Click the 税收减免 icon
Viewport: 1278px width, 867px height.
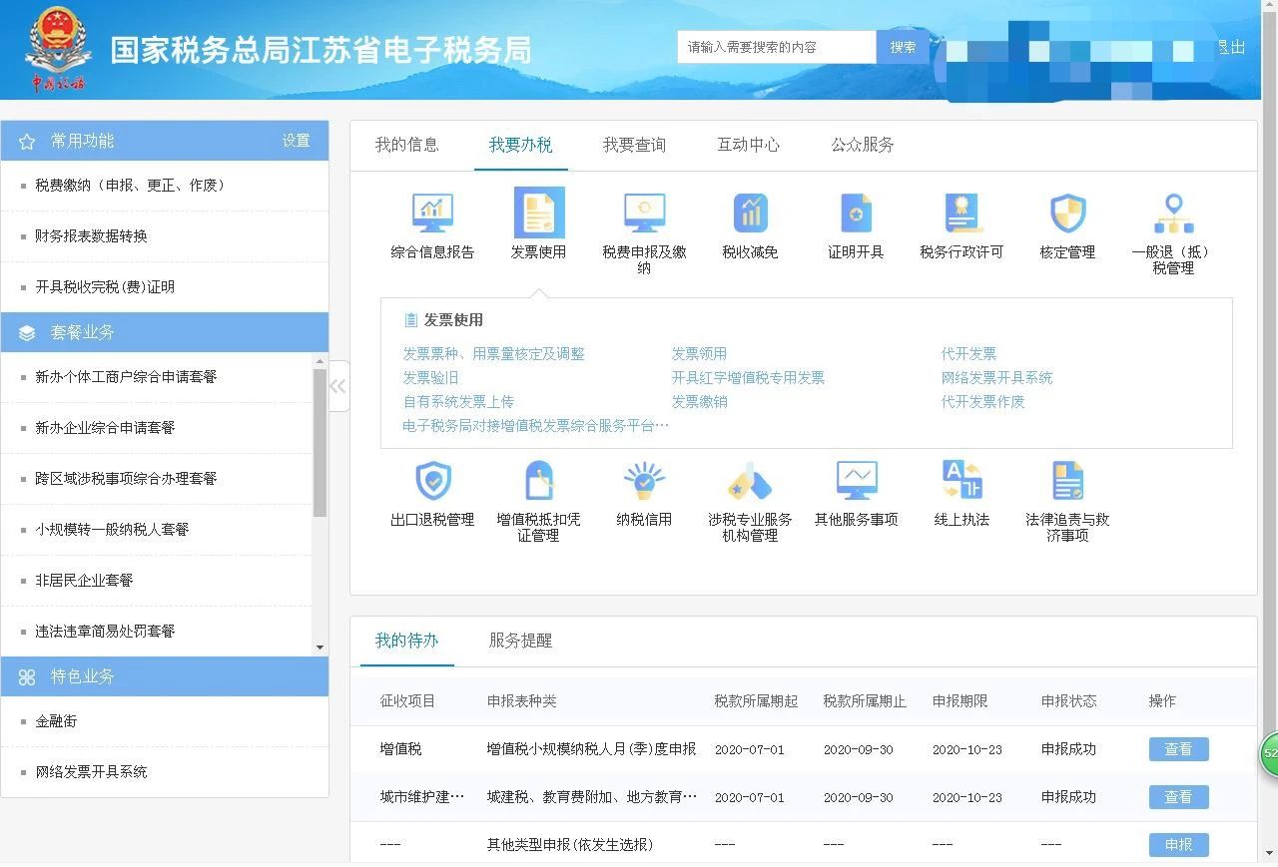pyautogui.click(x=750, y=213)
